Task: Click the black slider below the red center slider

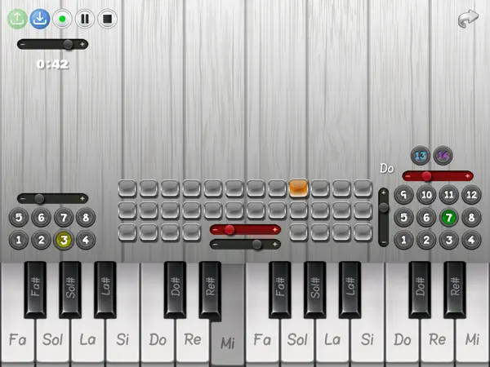Action: tap(245, 245)
